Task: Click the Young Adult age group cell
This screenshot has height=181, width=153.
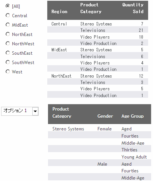Action: [x=134, y=157]
